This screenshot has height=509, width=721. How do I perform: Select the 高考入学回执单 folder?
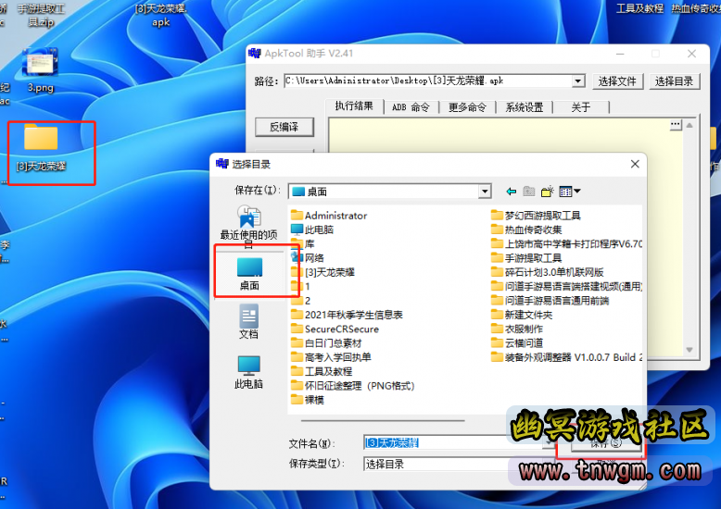point(331,357)
